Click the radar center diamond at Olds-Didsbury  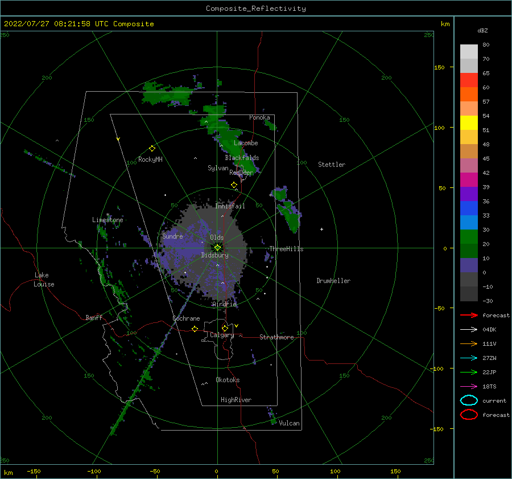click(217, 248)
